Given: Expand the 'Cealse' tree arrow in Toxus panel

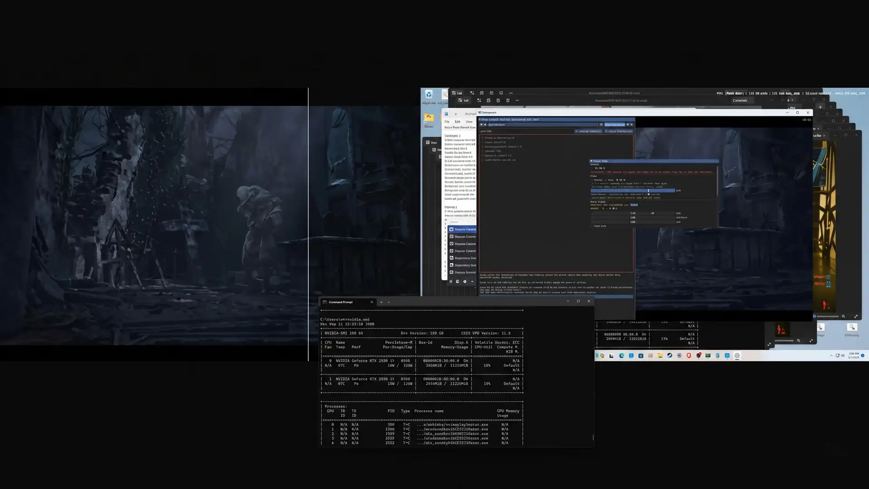Looking at the screenshot, I should [x=592, y=180].
